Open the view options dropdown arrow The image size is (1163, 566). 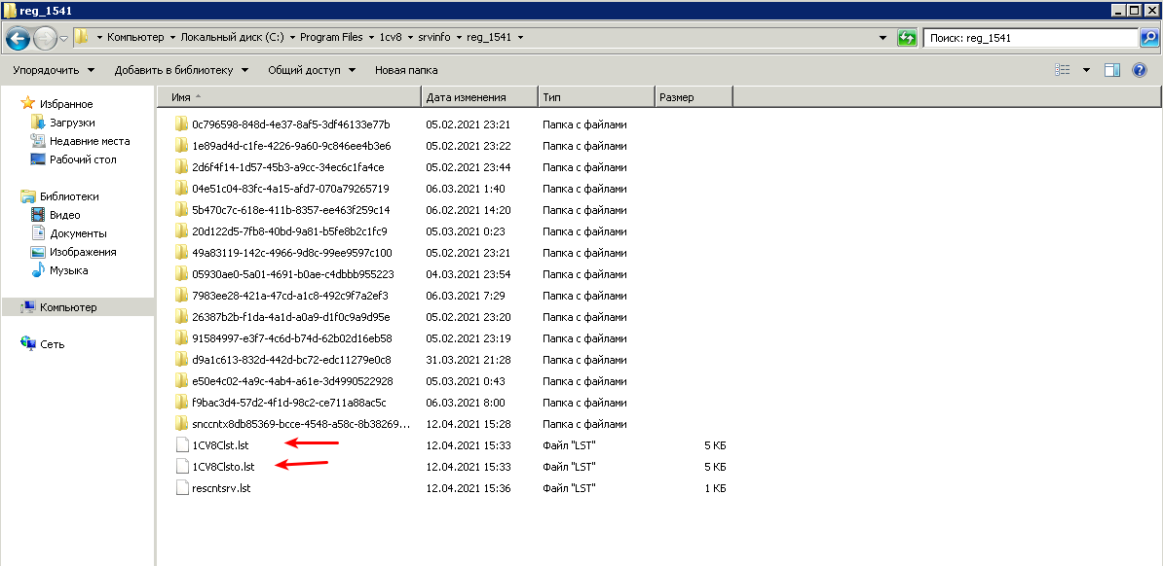[1087, 70]
